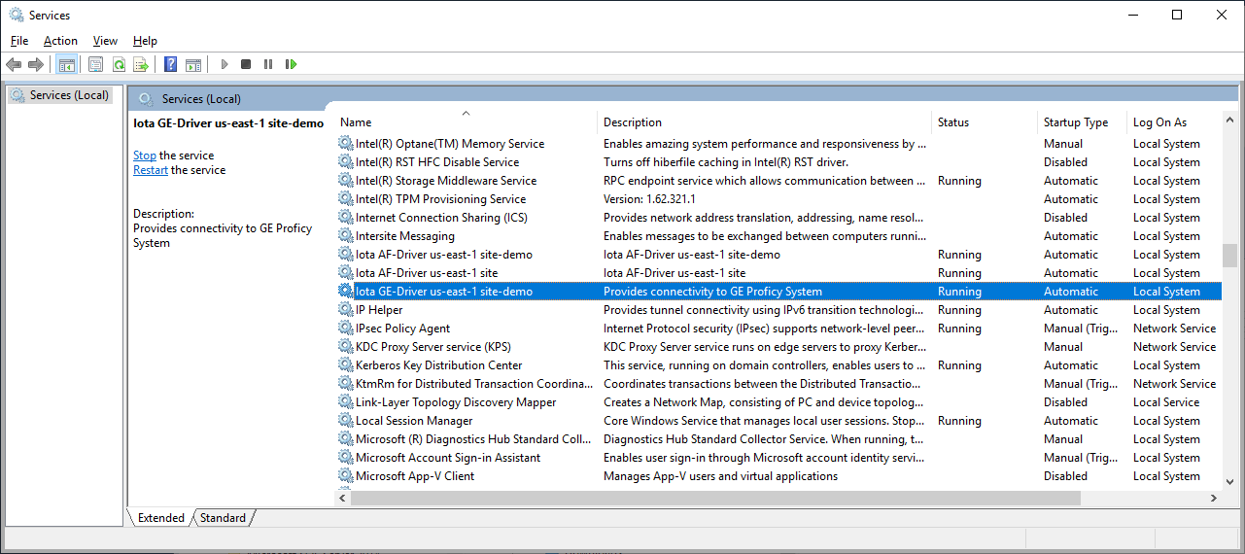Click the vertical scrollbar thumb in services list
The image size is (1245, 554).
click(1229, 255)
